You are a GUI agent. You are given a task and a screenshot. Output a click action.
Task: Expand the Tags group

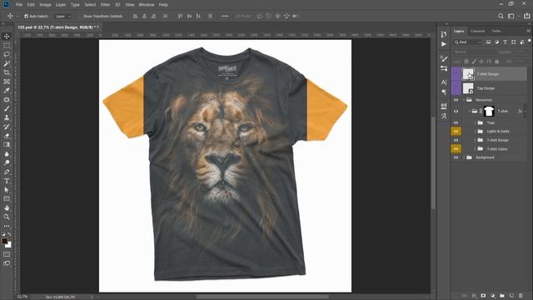point(475,122)
